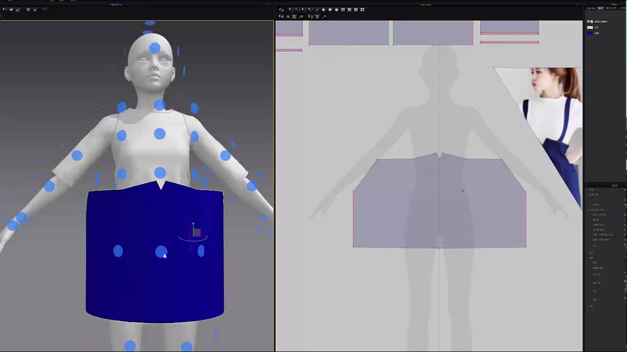Image resolution: width=627 pixels, height=352 pixels.
Task: Expand the bottom-most collapsed group in Property Editor
Action: (587, 307)
